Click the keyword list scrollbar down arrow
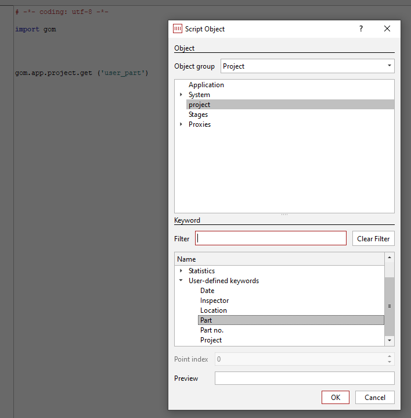This screenshot has width=411, height=418. pos(390,341)
